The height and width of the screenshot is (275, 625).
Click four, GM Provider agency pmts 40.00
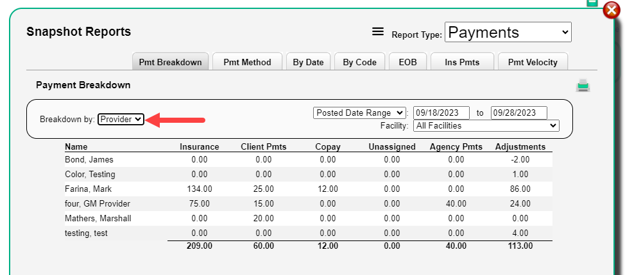coord(456,204)
